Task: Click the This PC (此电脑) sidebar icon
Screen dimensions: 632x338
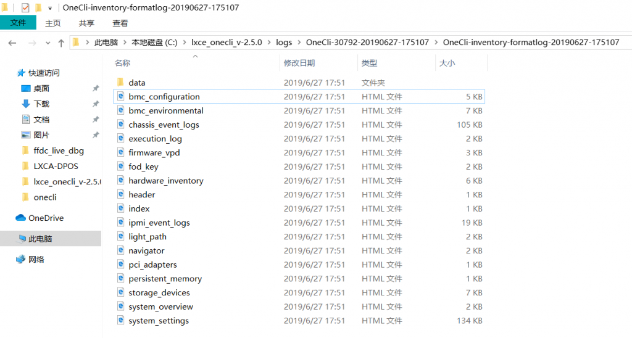Action: pyautogui.click(x=21, y=239)
